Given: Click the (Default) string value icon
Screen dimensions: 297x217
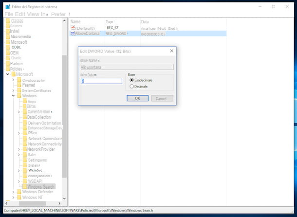Looking at the screenshot, I should coord(73,28).
